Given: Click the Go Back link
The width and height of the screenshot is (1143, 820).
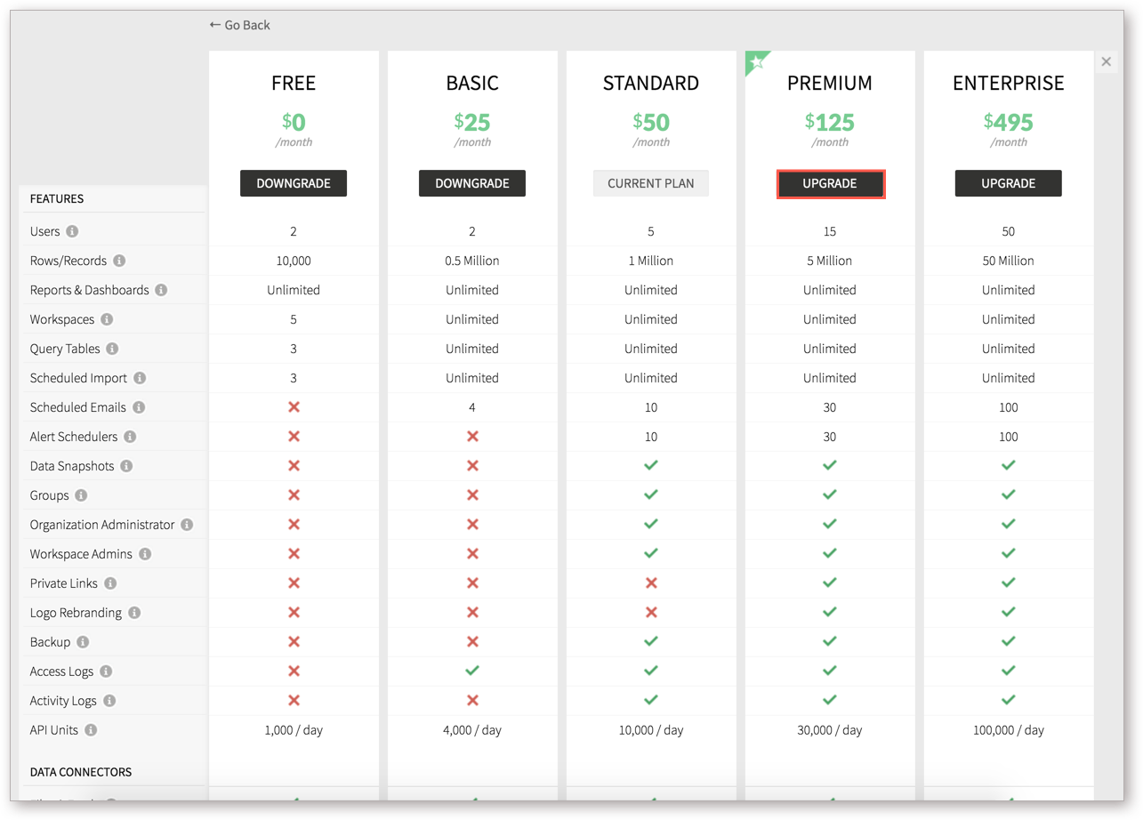Looking at the screenshot, I should (x=238, y=26).
